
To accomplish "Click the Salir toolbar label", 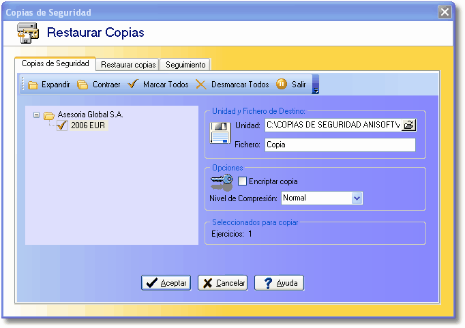I will click(299, 85).
